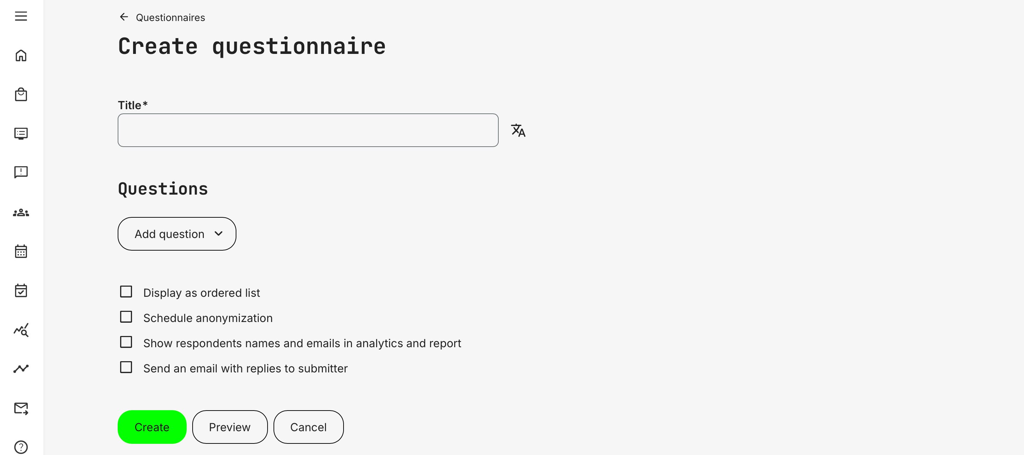This screenshot has height=455, width=1024.
Task: Click the translation icon beside Title field
Action: click(x=518, y=130)
